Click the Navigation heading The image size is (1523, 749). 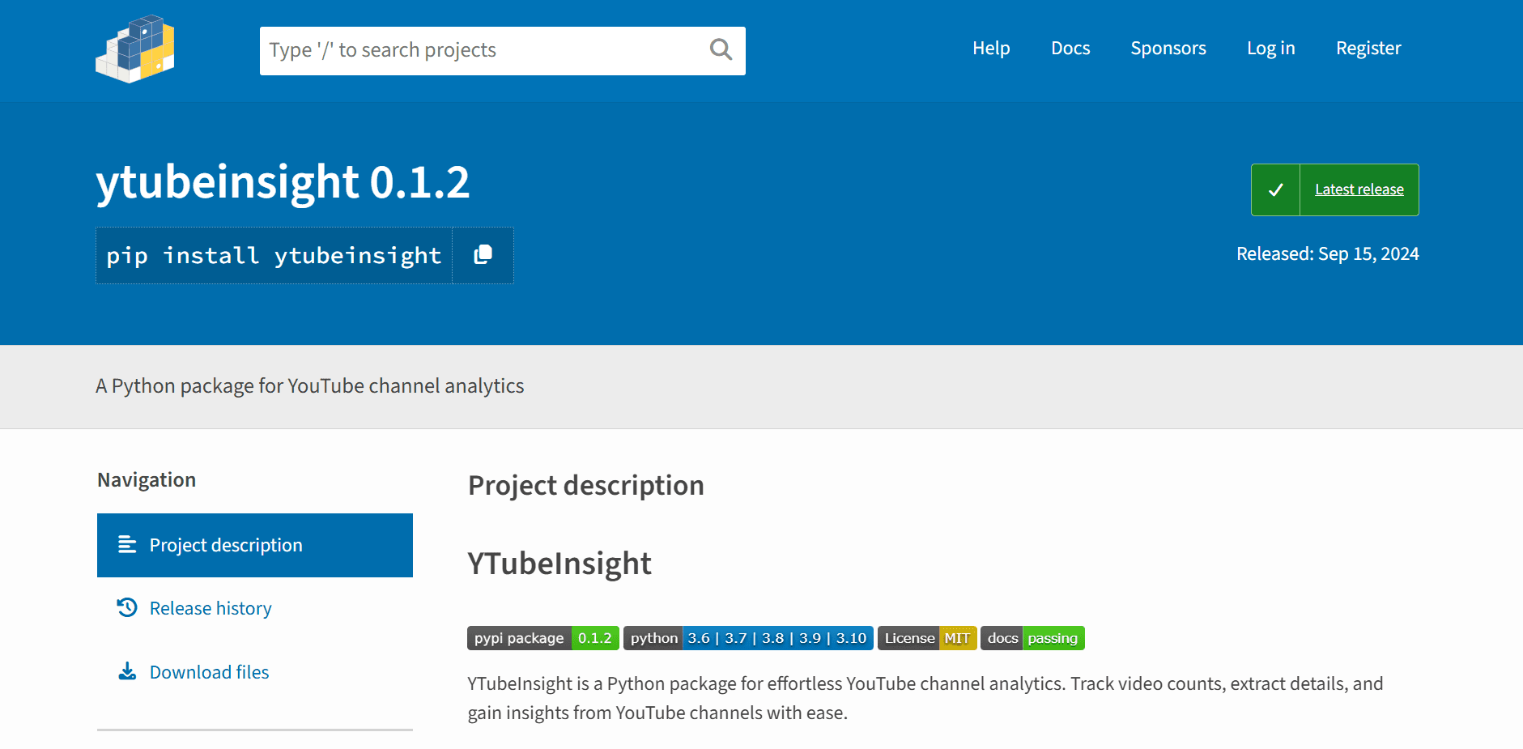(x=147, y=480)
